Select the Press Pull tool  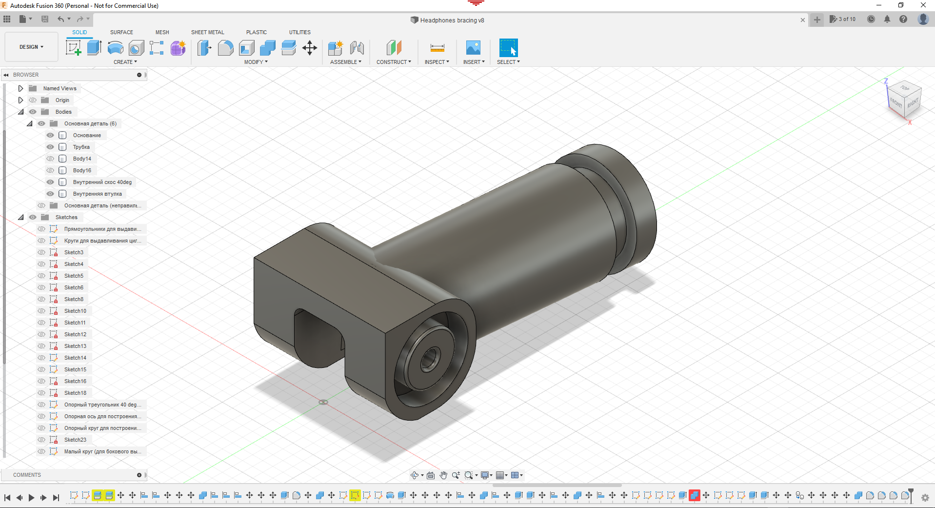point(204,48)
